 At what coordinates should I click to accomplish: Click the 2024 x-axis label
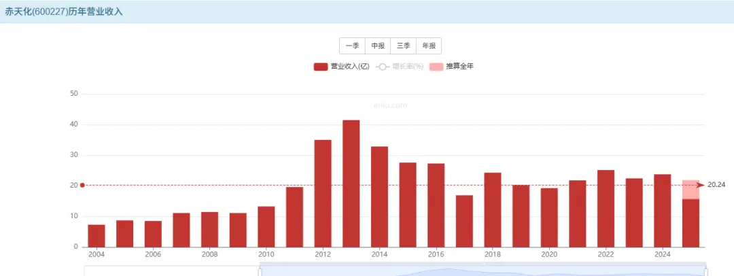[x=663, y=254]
